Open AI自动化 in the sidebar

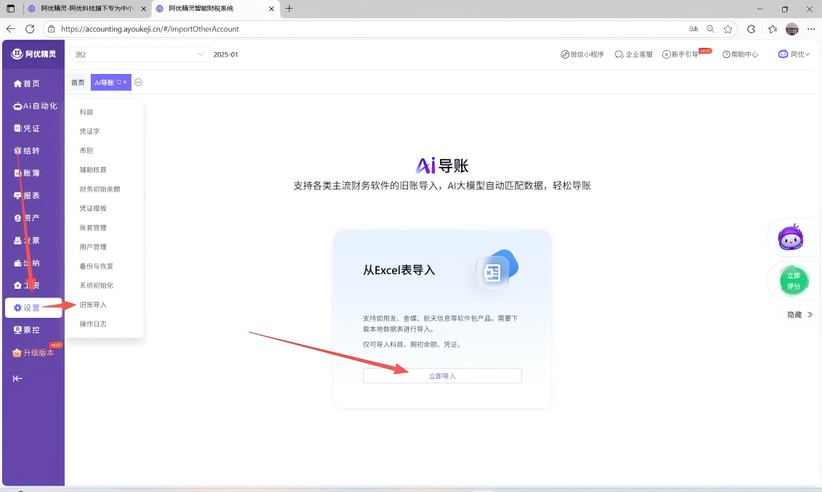(x=35, y=106)
